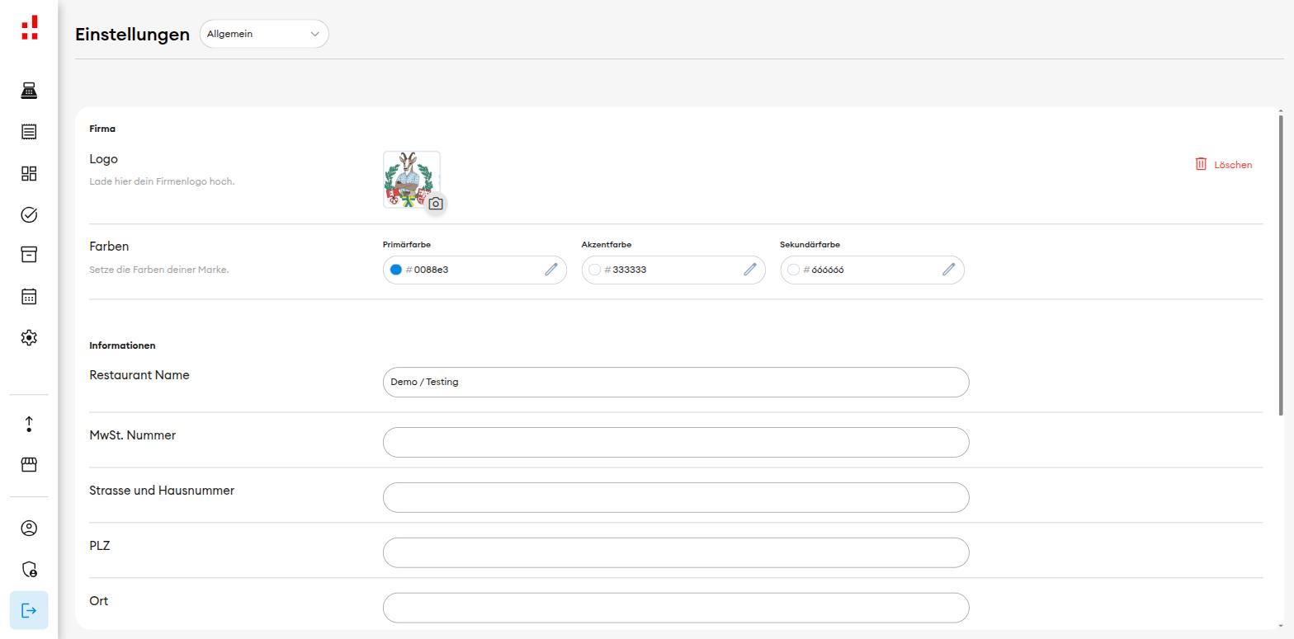
Task: Open the dashboard grid icon in sidebar
Action: [29, 173]
